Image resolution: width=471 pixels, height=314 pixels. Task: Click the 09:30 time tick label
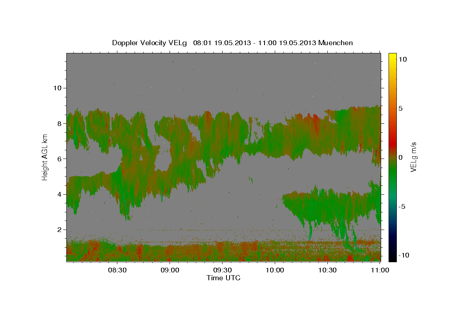pos(222,270)
